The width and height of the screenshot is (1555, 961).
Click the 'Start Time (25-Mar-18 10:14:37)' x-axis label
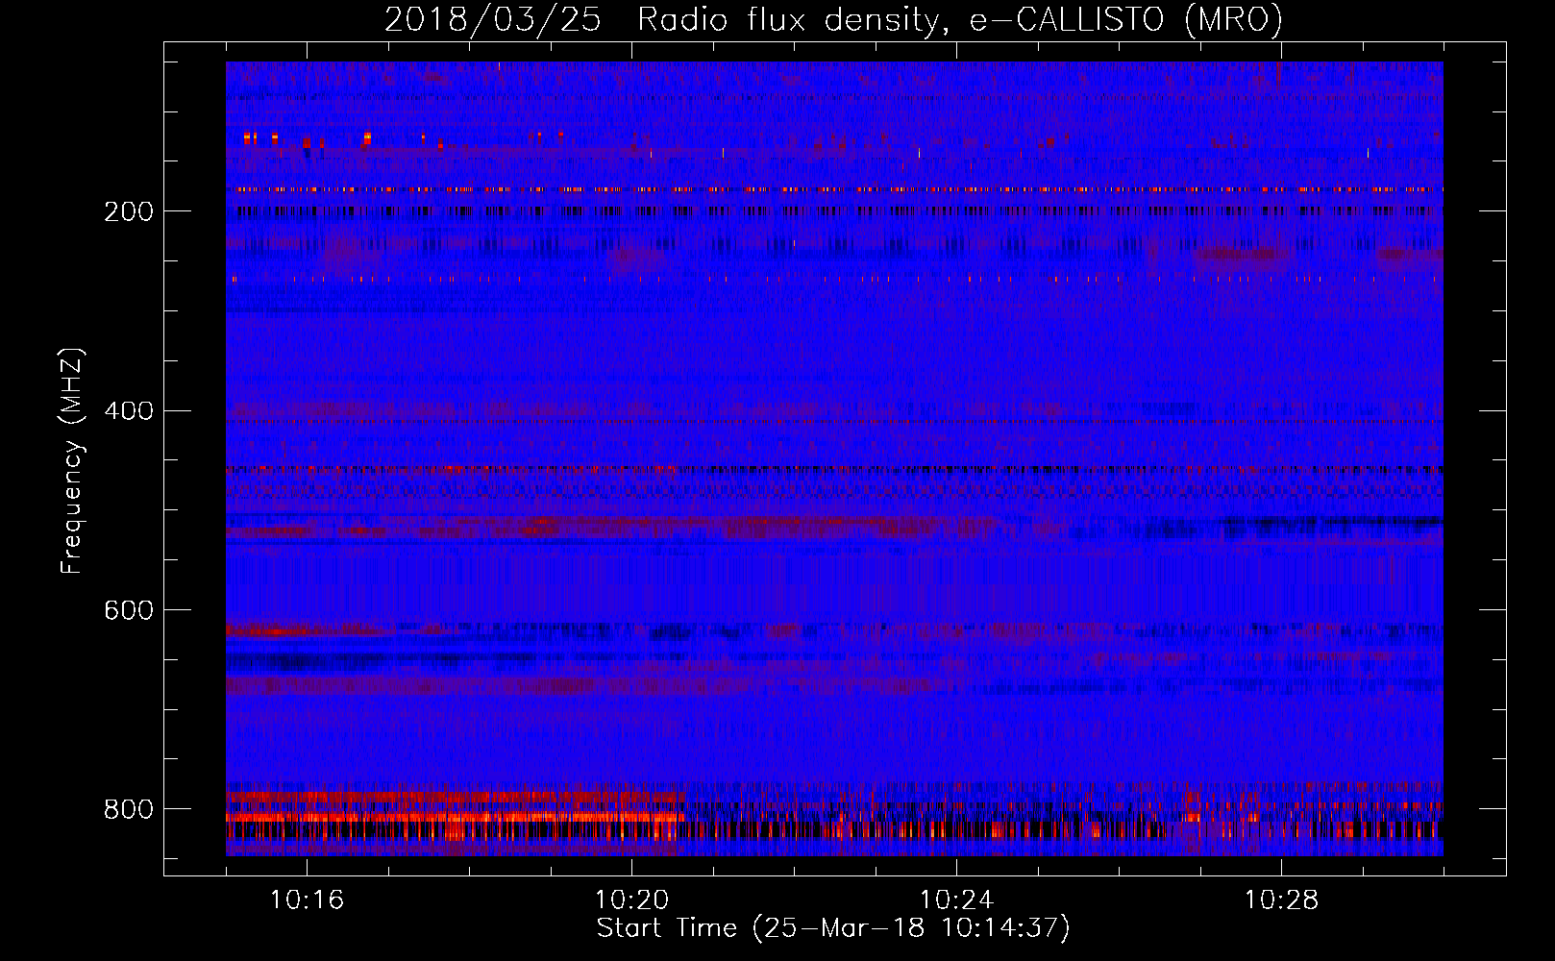(x=833, y=928)
